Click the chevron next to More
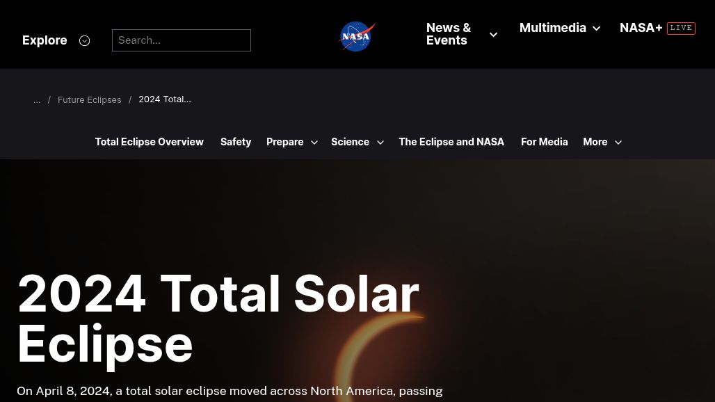The image size is (715, 402). (618, 142)
